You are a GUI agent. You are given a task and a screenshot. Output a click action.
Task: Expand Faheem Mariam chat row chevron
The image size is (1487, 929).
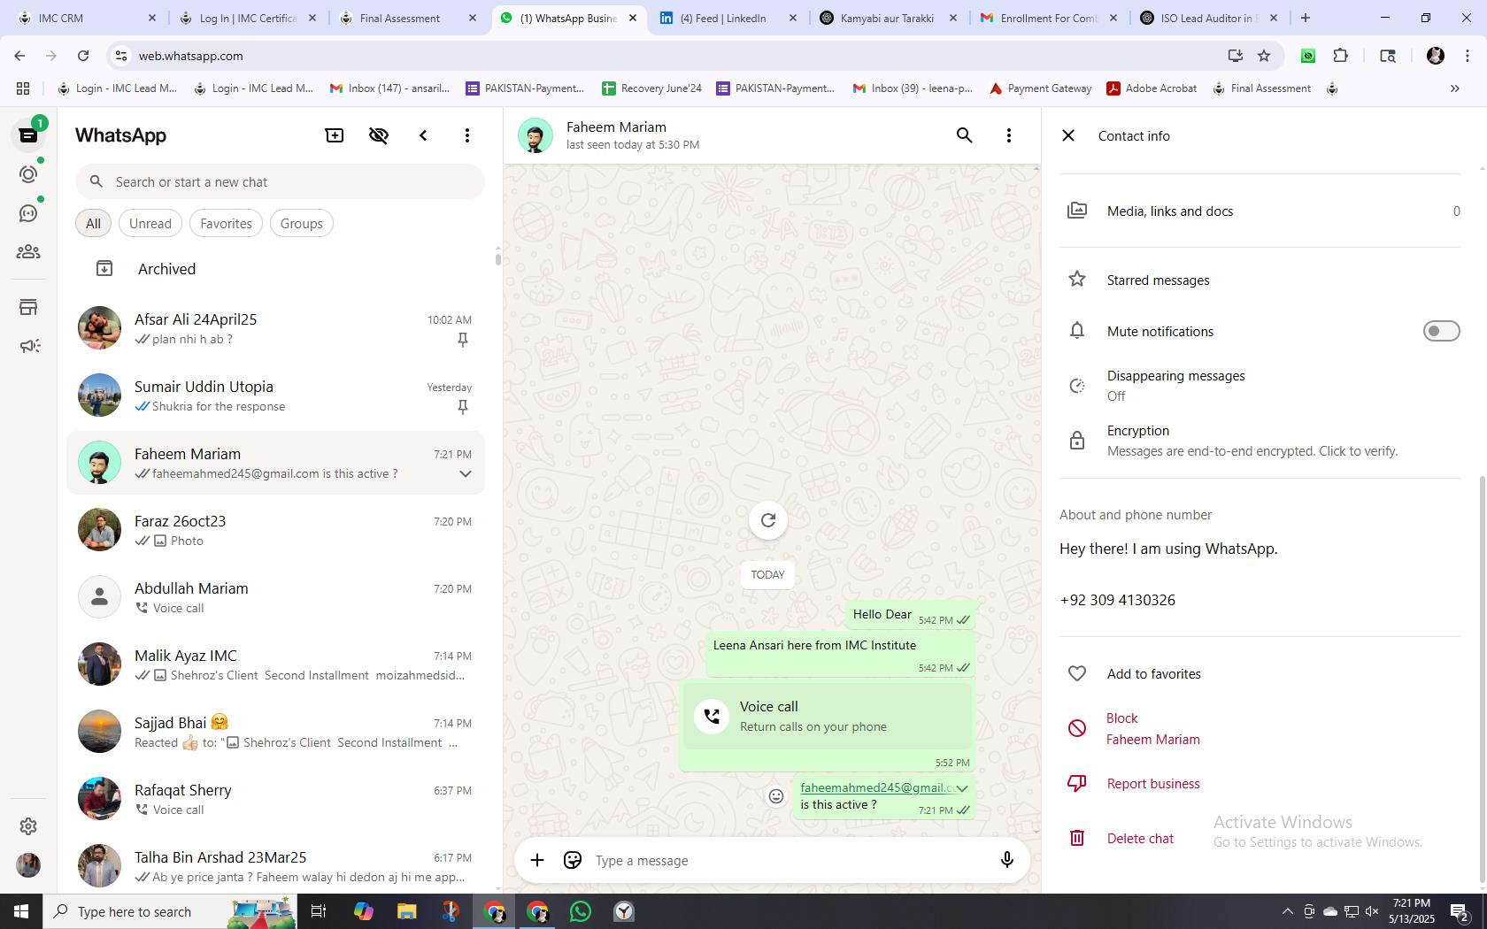(x=466, y=474)
